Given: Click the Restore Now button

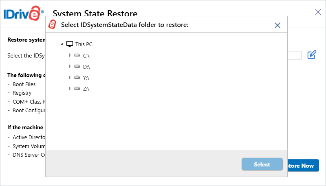Looking at the screenshot, I should pos(303,166).
